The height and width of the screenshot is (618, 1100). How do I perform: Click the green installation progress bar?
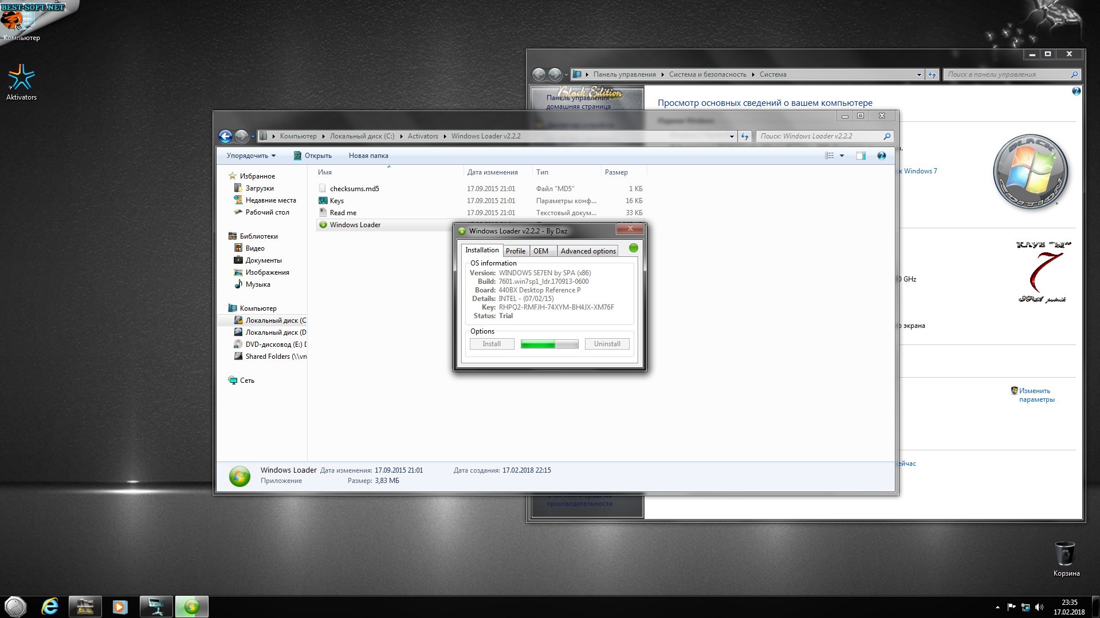pyautogui.click(x=549, y=344)
